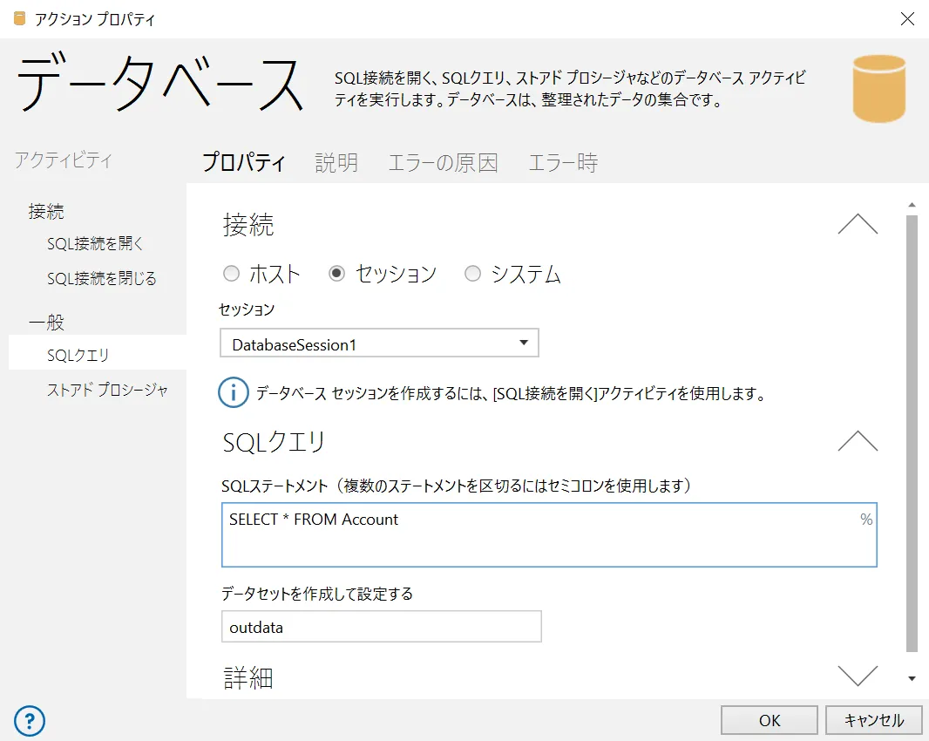Click the percent variable icon in SQL statement box
The image size is (929, 741).
click(865, 520)
